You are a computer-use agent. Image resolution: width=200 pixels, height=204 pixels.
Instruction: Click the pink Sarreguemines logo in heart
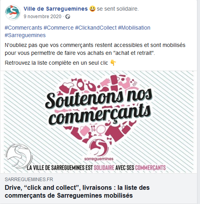[x=99, y=150]
